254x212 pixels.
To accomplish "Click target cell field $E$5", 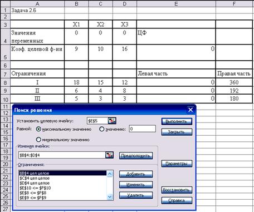I will [97, 121].
